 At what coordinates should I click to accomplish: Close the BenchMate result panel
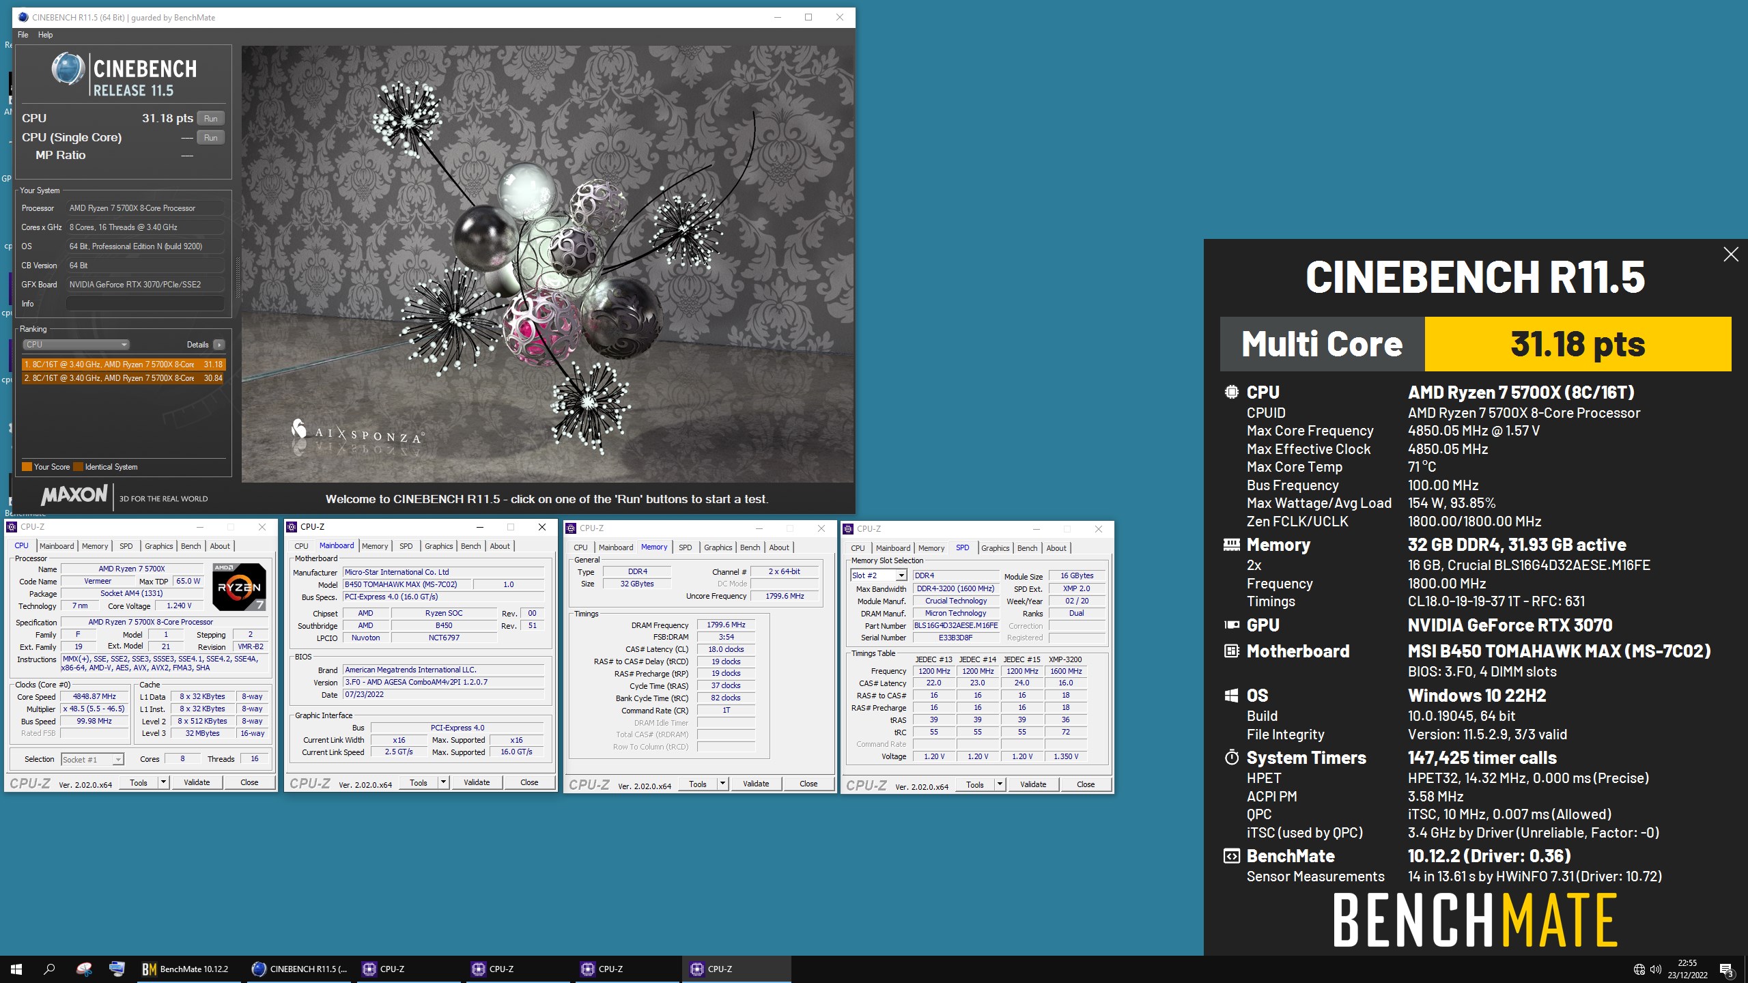[x=1730, y=255]
